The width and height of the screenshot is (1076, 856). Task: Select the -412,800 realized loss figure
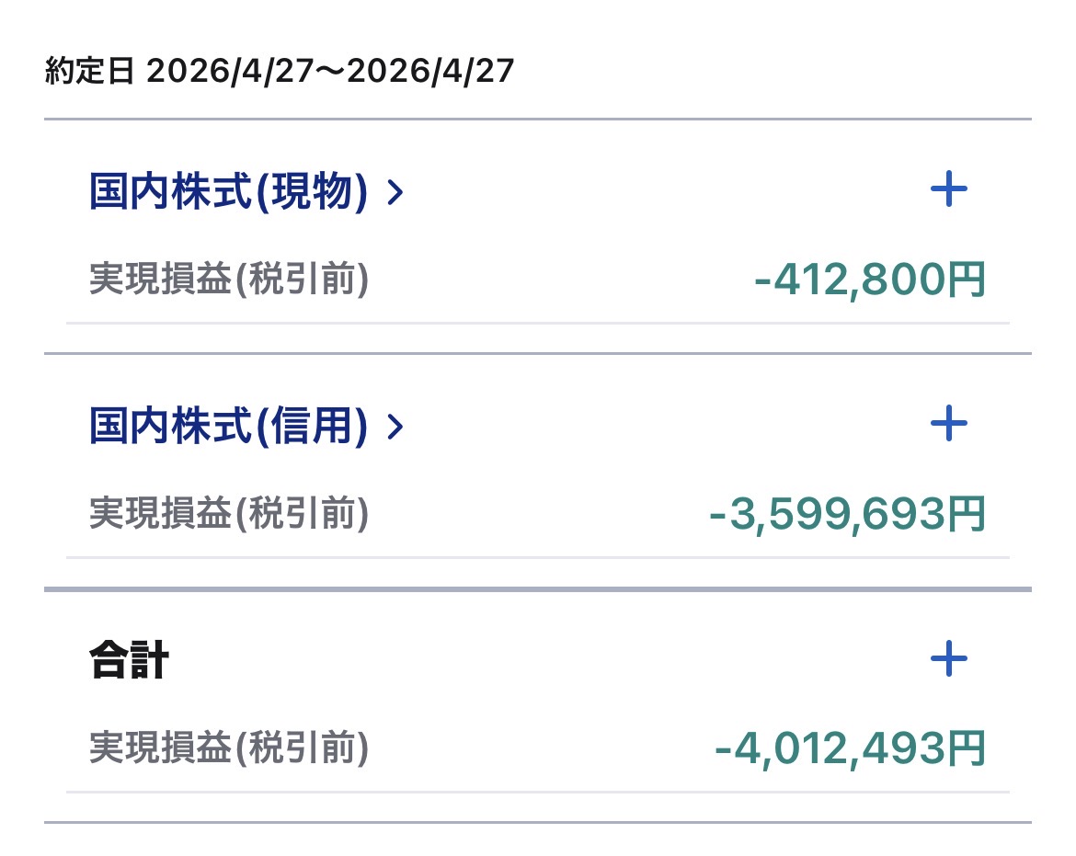(848, 280)
